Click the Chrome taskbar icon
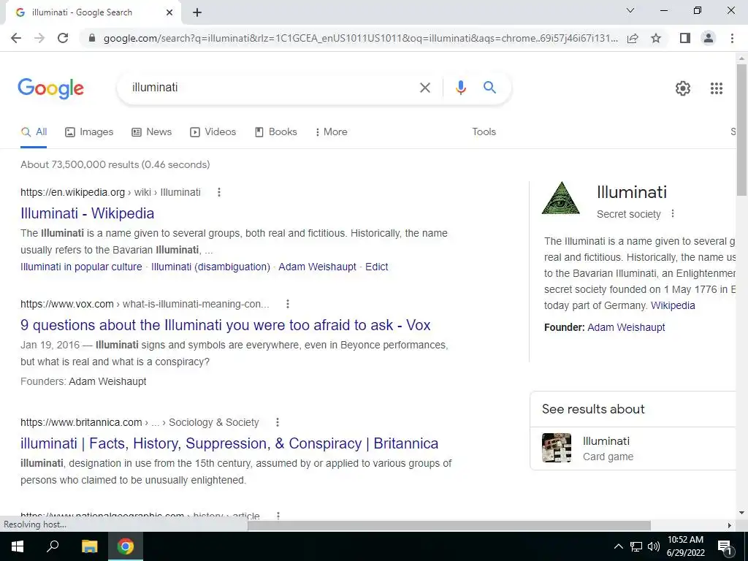748x561 pixels. [126, 546]
